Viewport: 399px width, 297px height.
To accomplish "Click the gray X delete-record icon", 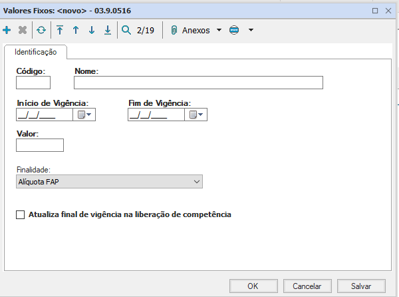I will pos(23,30).
